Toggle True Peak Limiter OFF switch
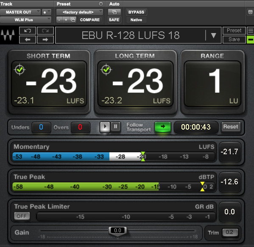 (22, 216)
